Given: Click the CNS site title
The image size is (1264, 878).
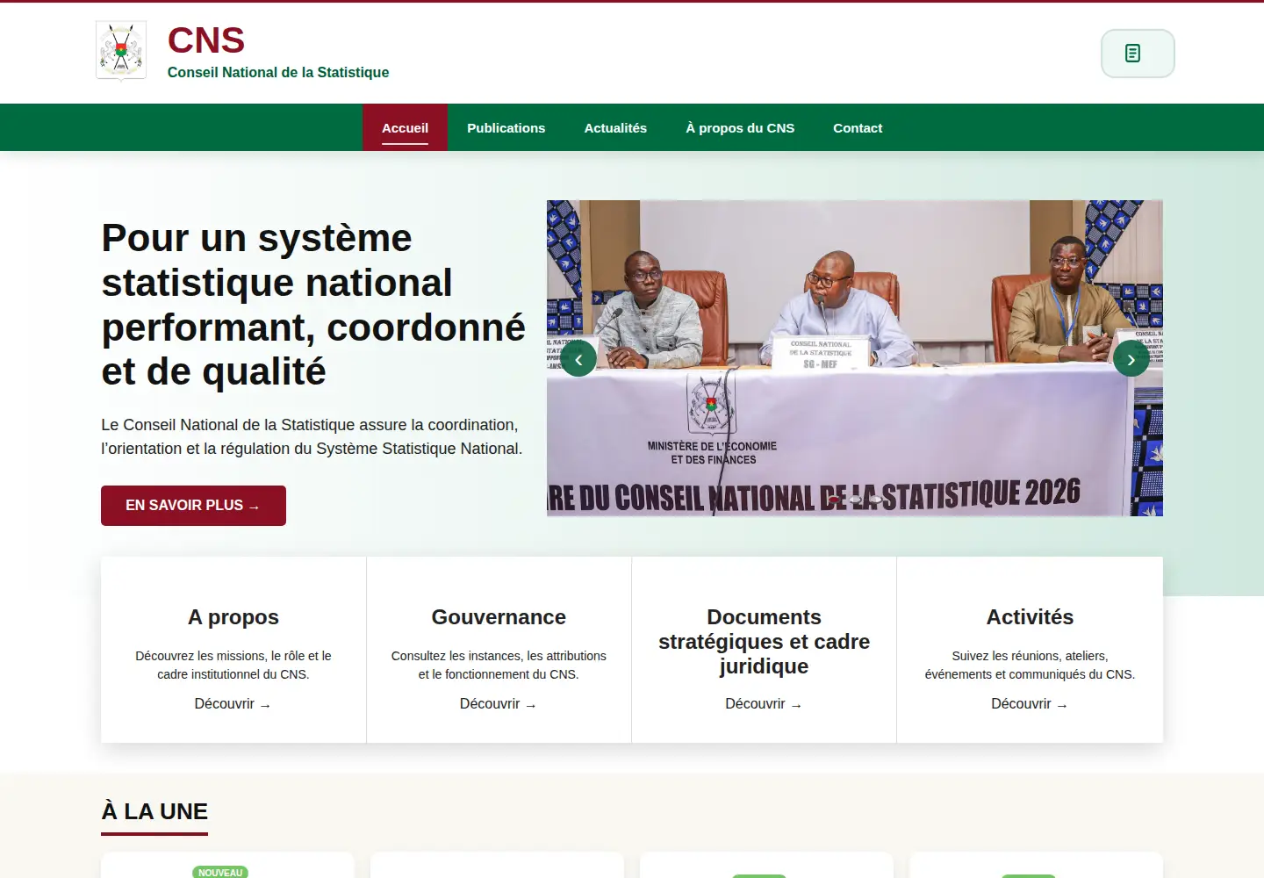Looking at the screenshot, I should pyautogui.click(x=206, y=40).
